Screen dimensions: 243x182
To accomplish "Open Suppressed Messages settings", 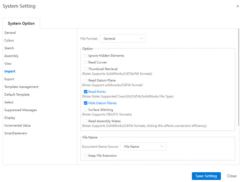I will coord(21,110).
